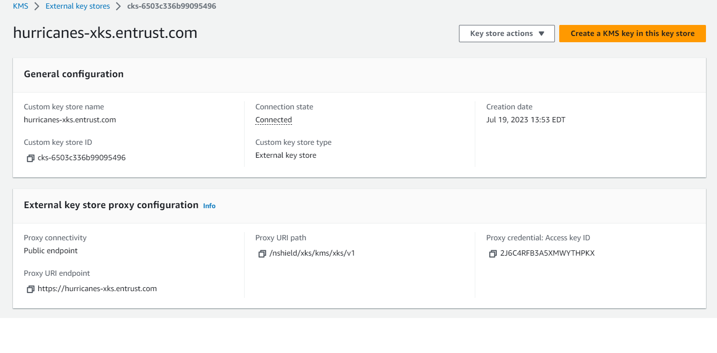Copy the Proxy URI endpoint value
This screenshot has width=717, height=353.
(x=31, y=289)
